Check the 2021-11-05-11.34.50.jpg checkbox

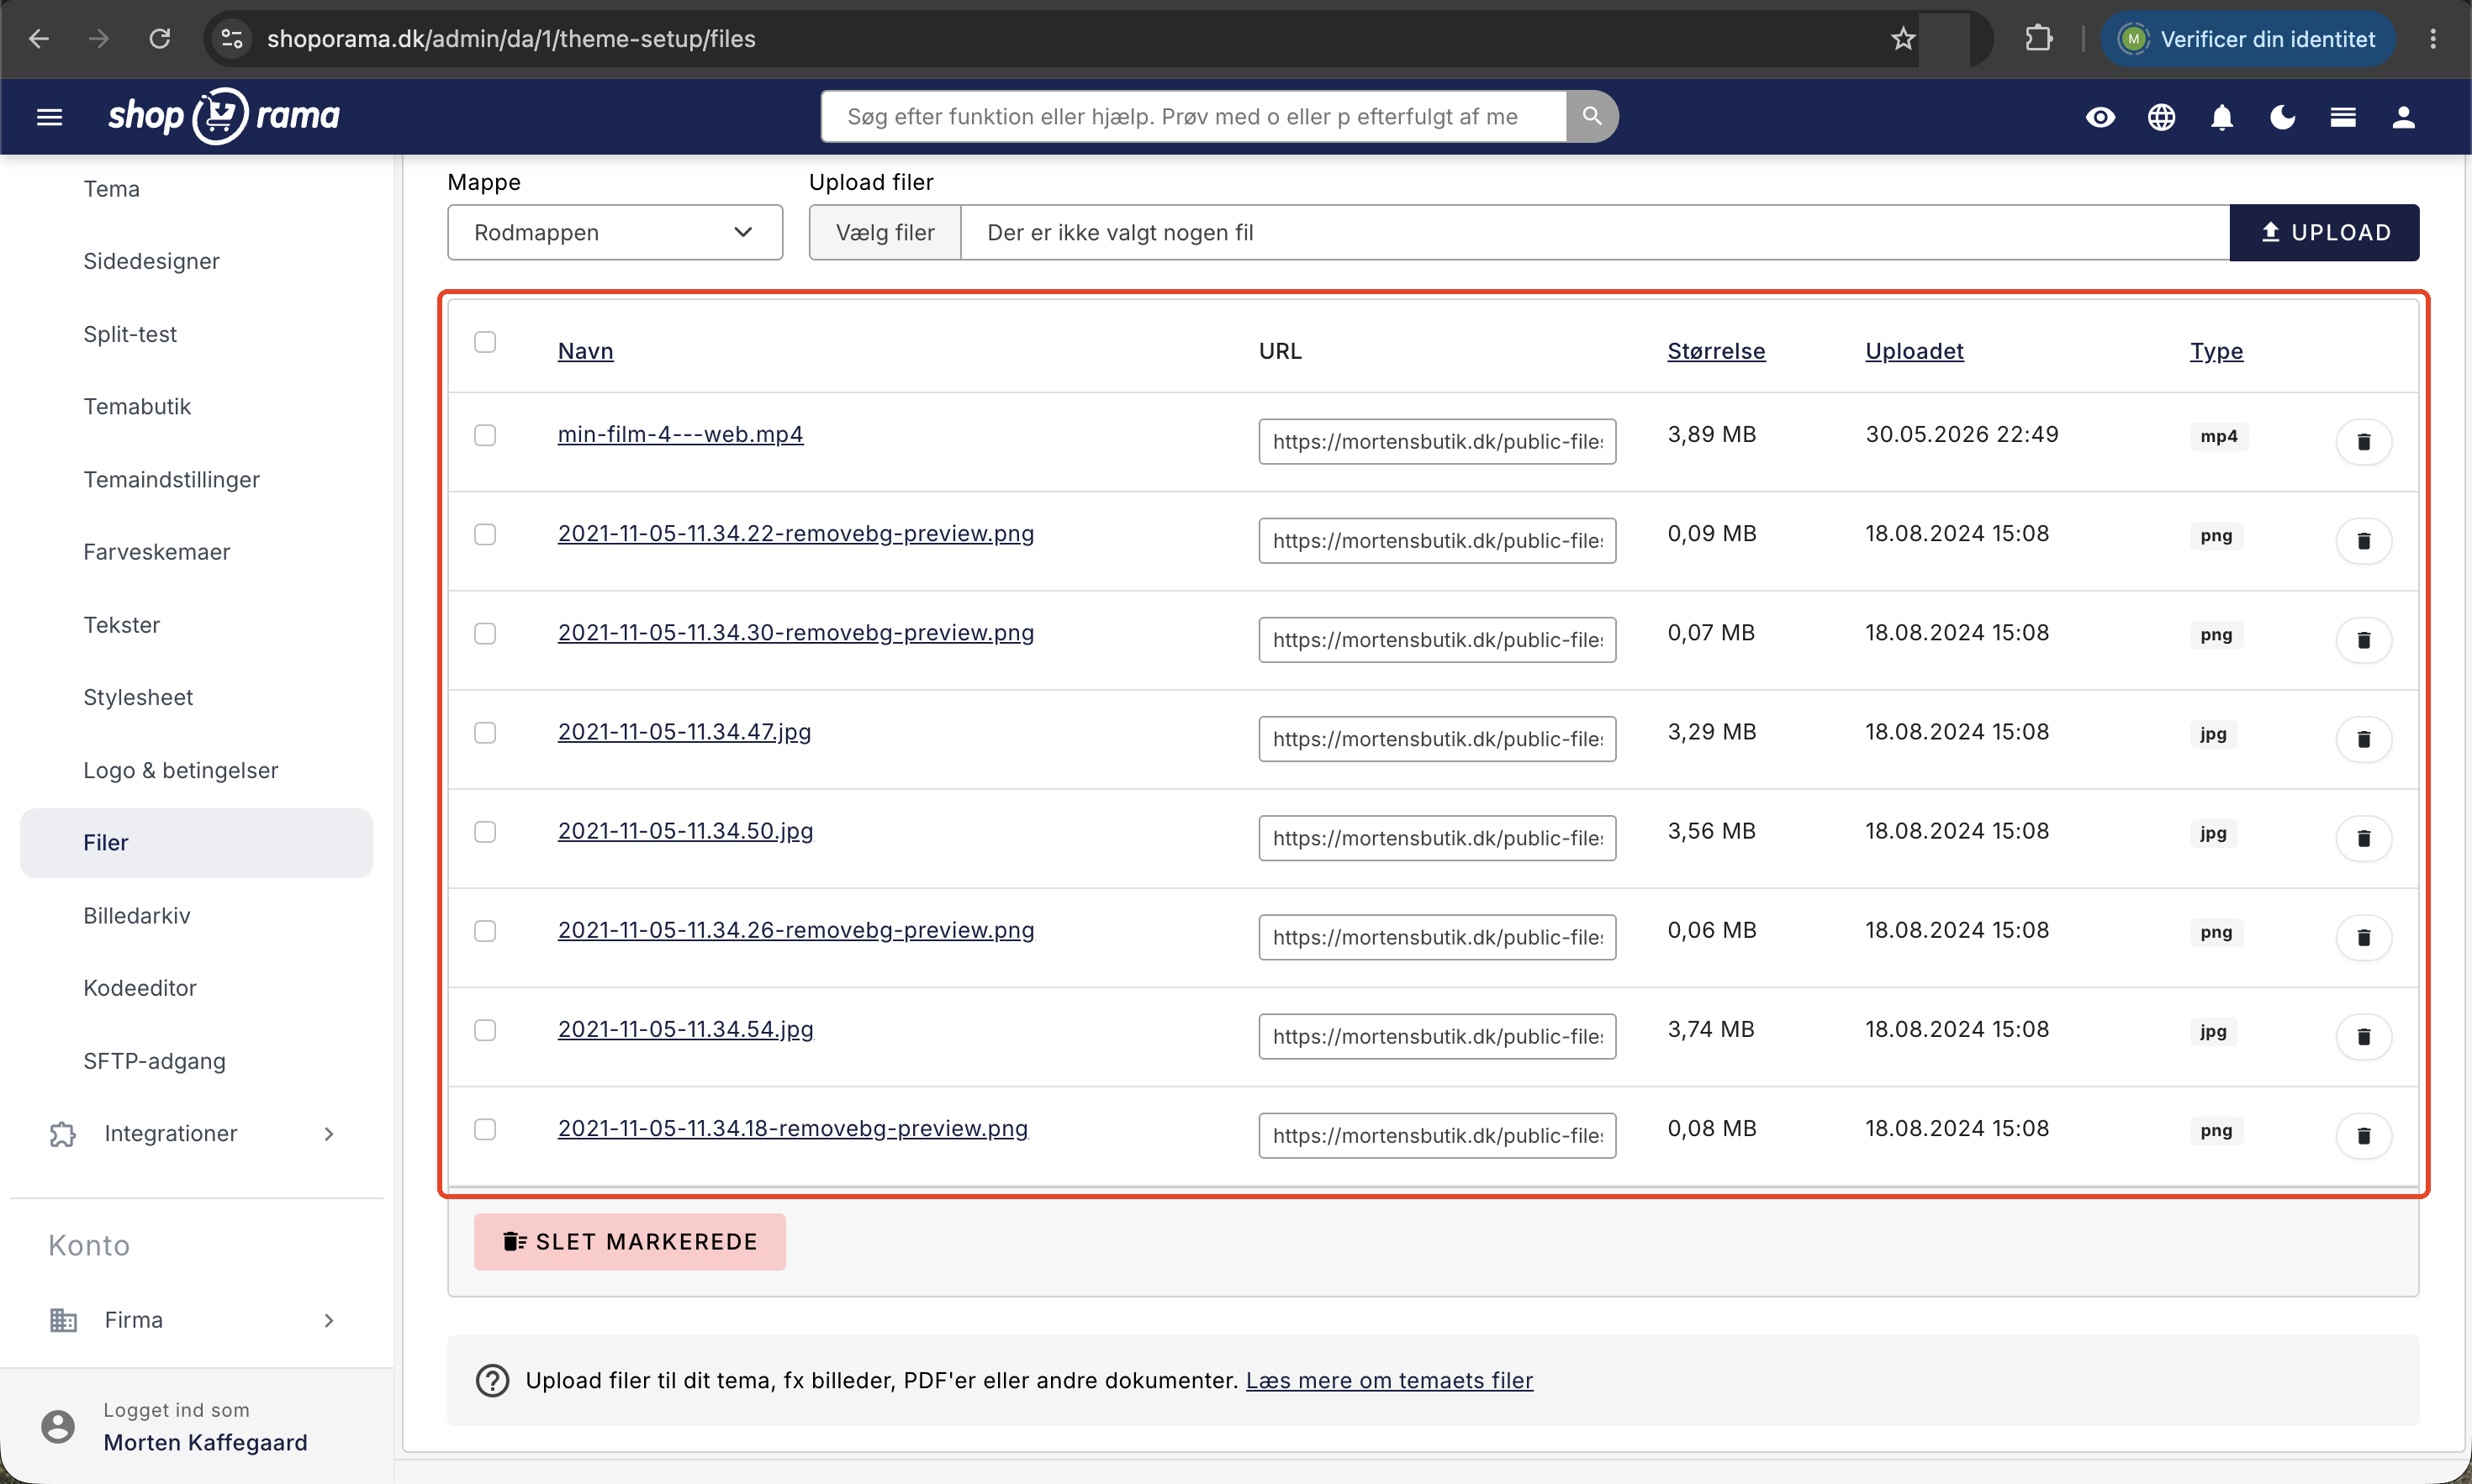pyautogui.click(x=485, y=831)
